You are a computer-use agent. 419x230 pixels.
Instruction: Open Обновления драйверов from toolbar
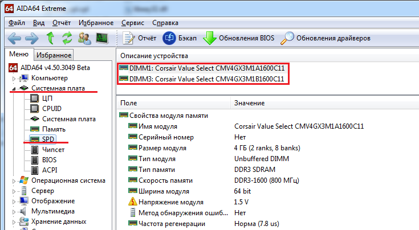pyautogui.click(x=326, y=38)
